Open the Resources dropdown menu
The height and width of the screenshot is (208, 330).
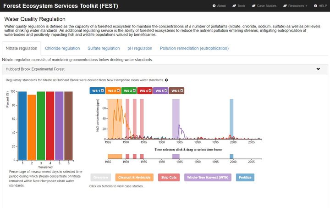(x=295, y=6)
